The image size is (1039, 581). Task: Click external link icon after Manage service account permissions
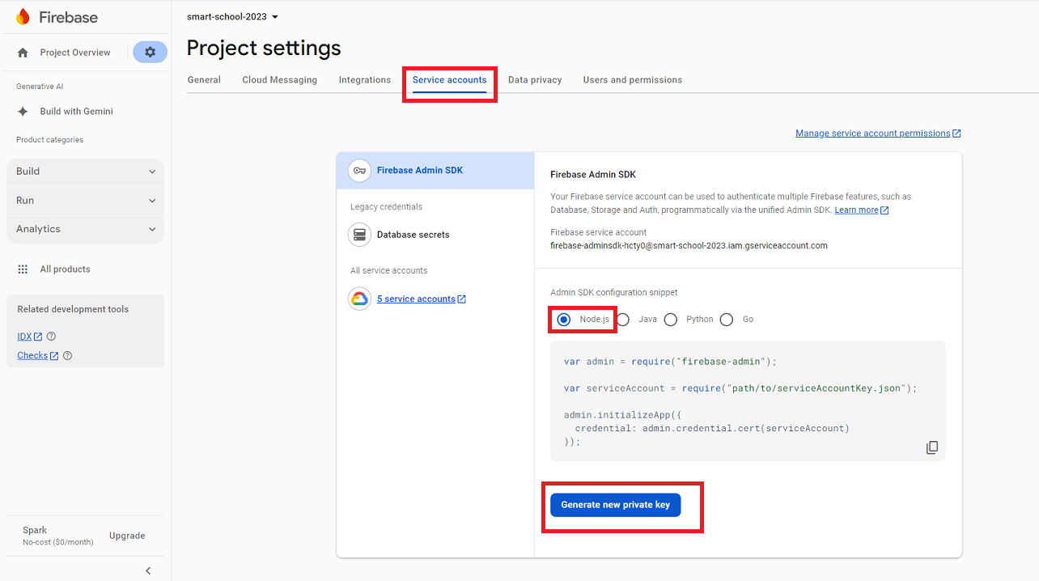pyautogui.click(x=956, y=134)
